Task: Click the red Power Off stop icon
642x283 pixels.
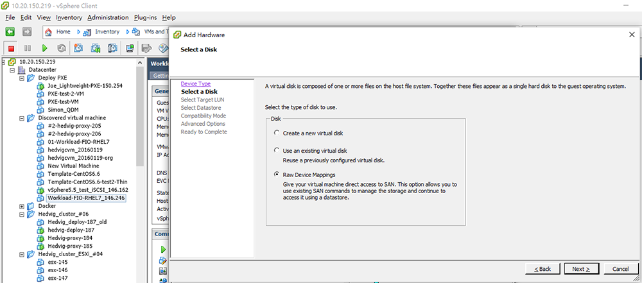Action: tap(11, 48)
